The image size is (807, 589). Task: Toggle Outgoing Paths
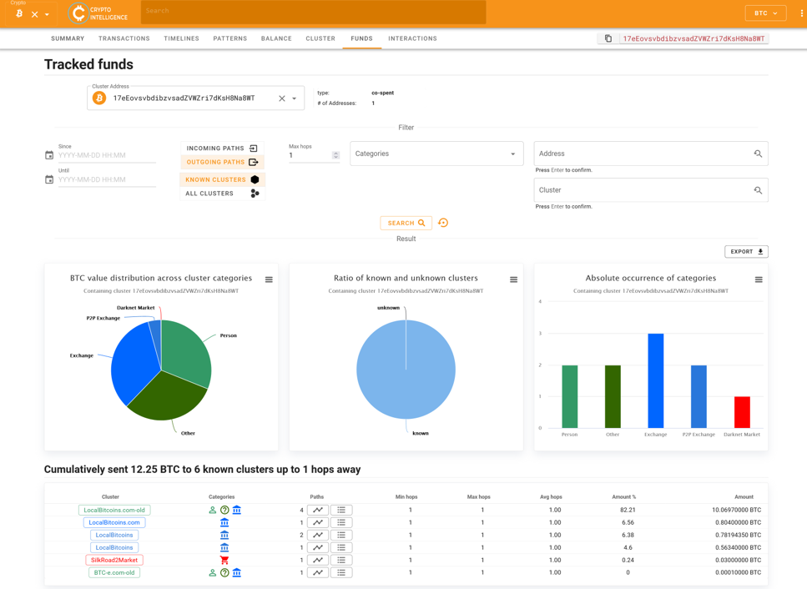point(222,162)
